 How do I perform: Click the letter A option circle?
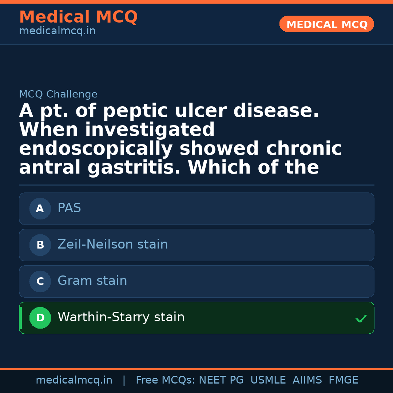(40, 209)
